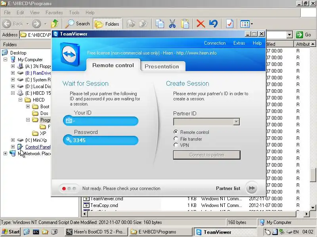Click the Paste clipboard icon
This screenshot has width=317, height=237.
click(x=185, y=24)
